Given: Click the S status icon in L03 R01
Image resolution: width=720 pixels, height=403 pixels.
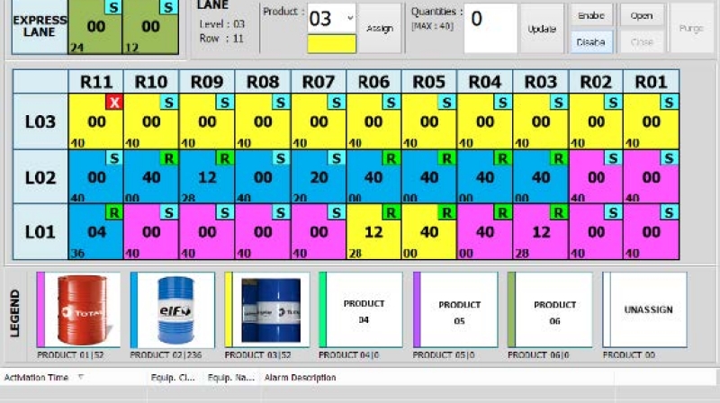Looking at the screenshot, I should (669, 103).
